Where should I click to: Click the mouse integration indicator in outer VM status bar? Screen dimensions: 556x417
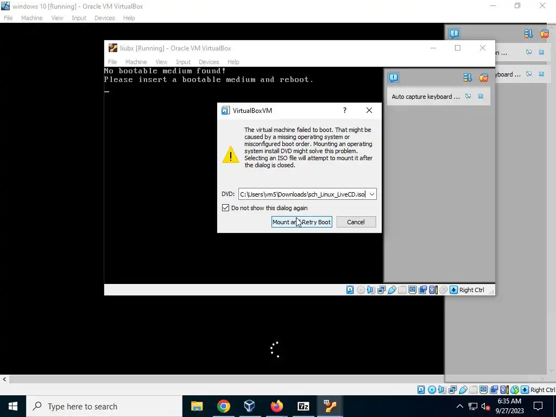pos(515,390)
